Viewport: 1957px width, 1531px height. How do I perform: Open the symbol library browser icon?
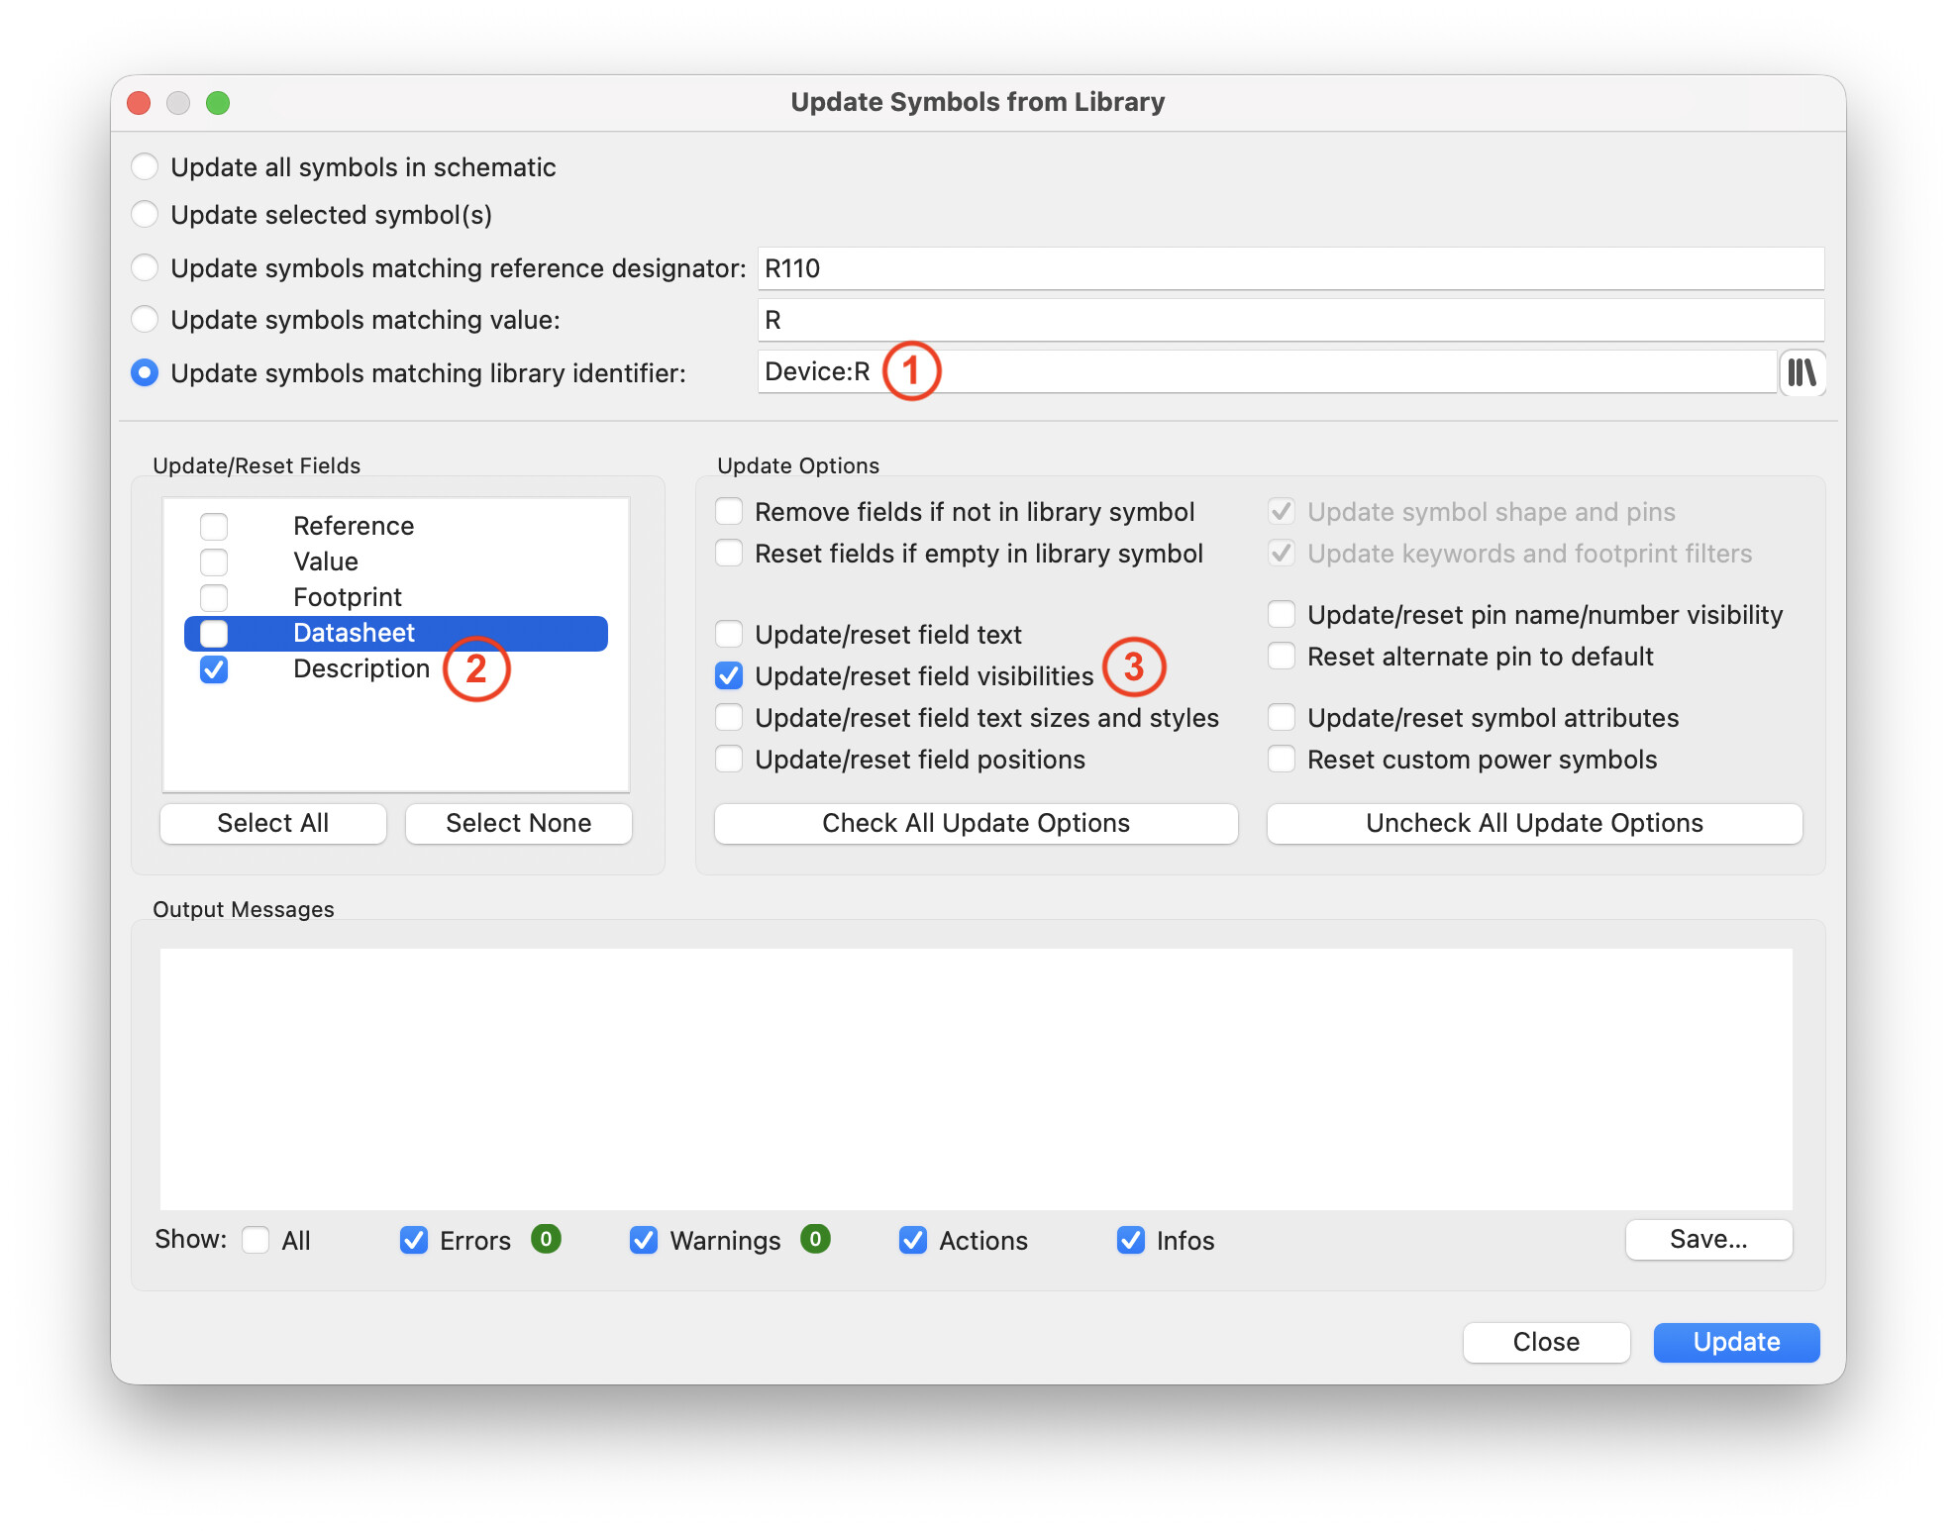coord(1802,372)
